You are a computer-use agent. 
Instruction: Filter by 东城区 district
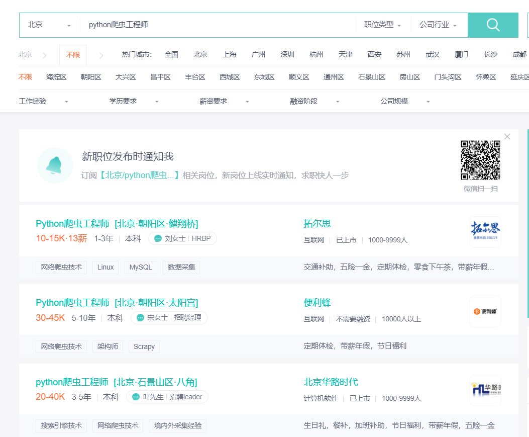pos(264,77)
